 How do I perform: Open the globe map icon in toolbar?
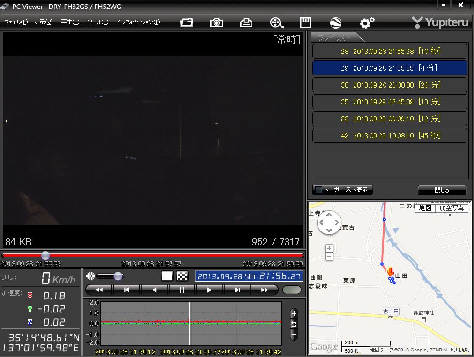[x=336, y=22]
